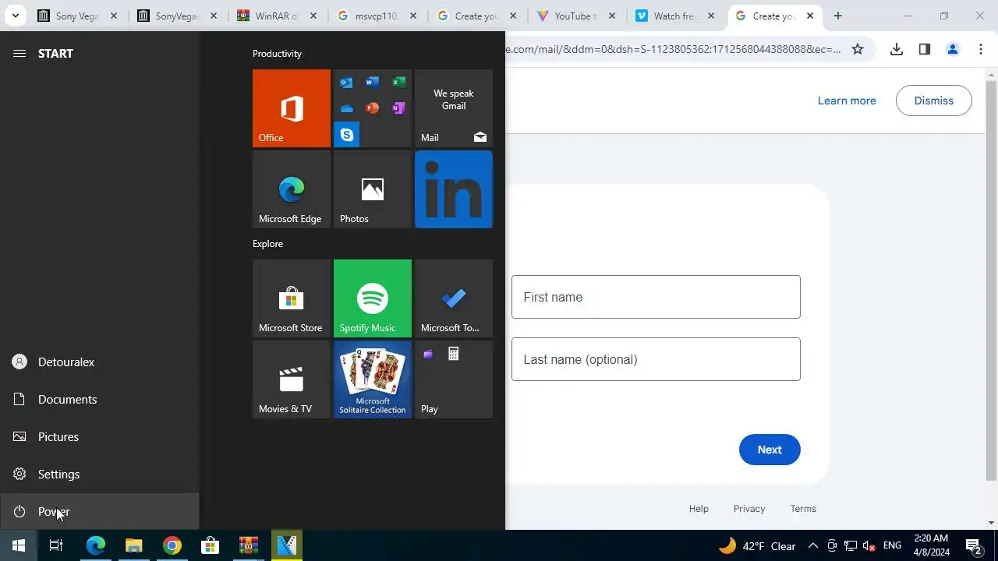Open the Photos tile
The image size is (998, 561).
373,189
